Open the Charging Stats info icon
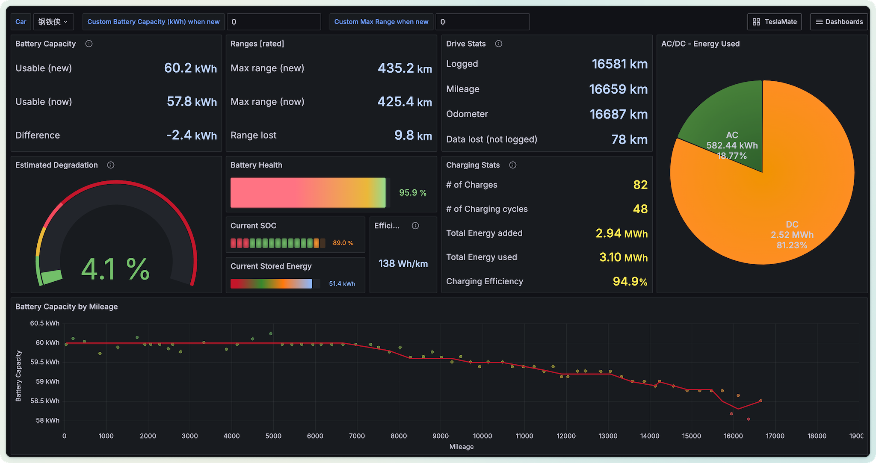Viewport: 876px width, 463px height. click(513, 165)
